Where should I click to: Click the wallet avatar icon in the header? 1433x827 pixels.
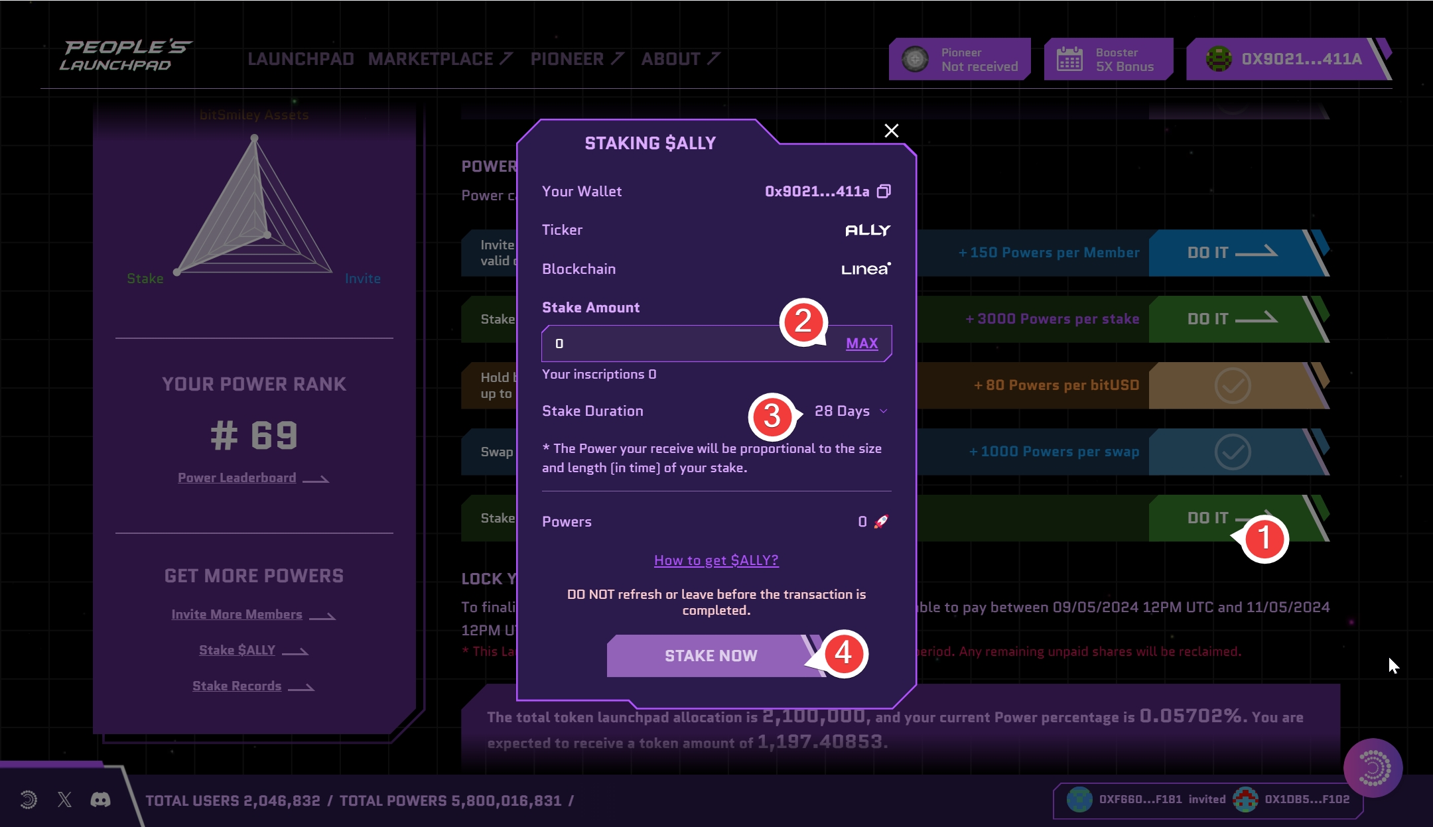coord(1218,59)
